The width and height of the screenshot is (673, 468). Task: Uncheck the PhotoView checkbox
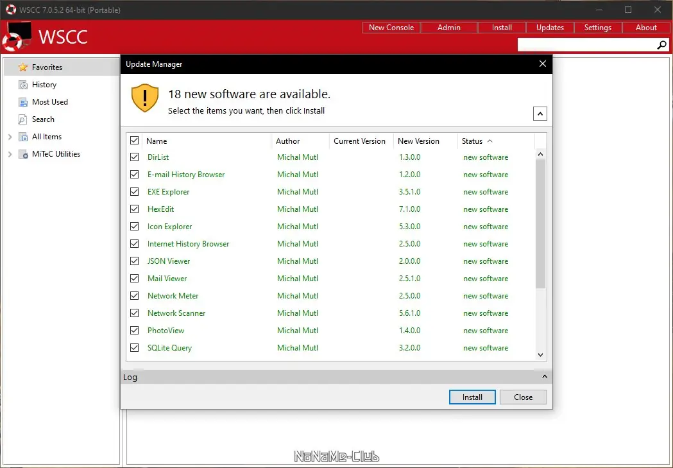pyautogui.click(x=134, y=330)
